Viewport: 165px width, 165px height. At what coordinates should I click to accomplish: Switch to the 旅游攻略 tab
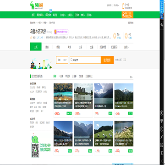point(103,47)
